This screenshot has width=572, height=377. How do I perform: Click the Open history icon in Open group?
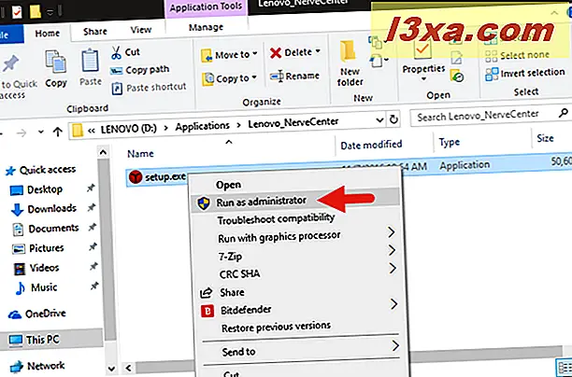[x=457, y=77]
